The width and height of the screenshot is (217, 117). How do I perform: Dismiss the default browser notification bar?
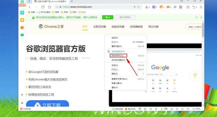click(x=201, y=17)
